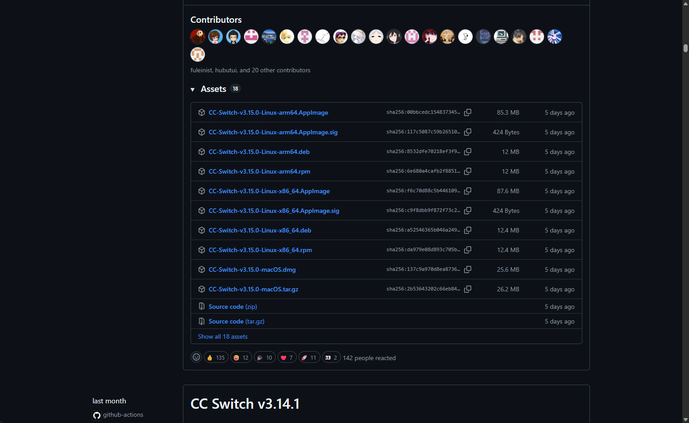Toggle laugh reaction with 12
Viewport: 689px width, 423px height.
click(241, 357)
